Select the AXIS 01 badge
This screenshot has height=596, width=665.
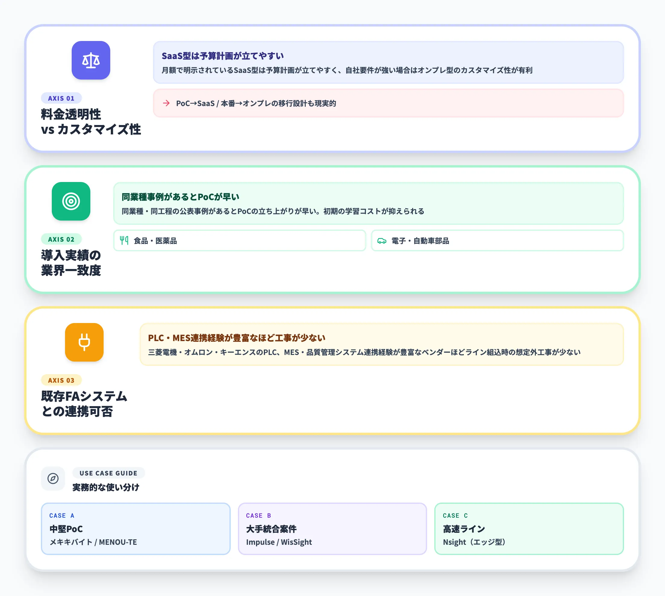pos(61,98)
